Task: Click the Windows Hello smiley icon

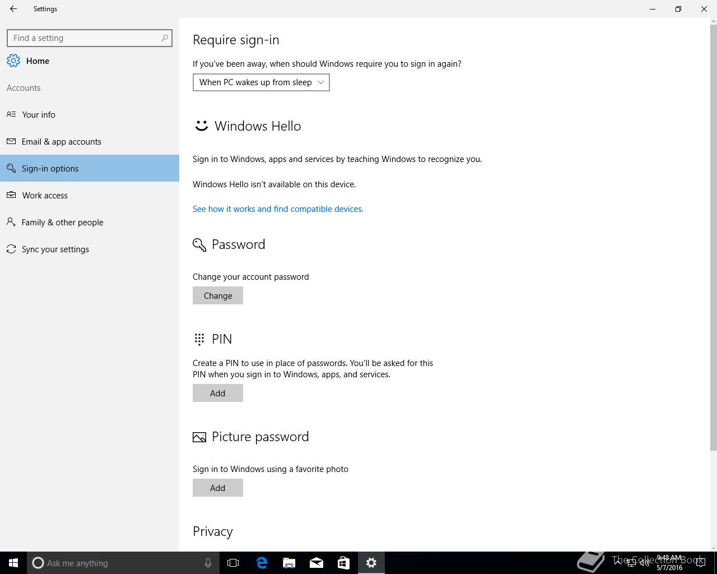Action: (201, 126)
